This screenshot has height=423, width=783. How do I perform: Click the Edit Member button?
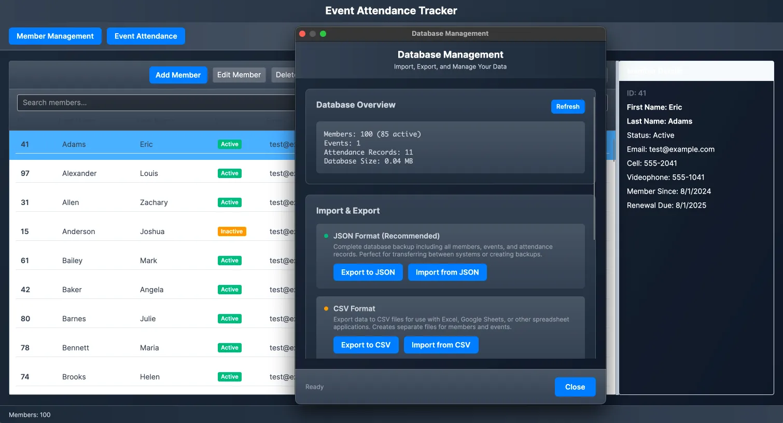click(239, 75)
